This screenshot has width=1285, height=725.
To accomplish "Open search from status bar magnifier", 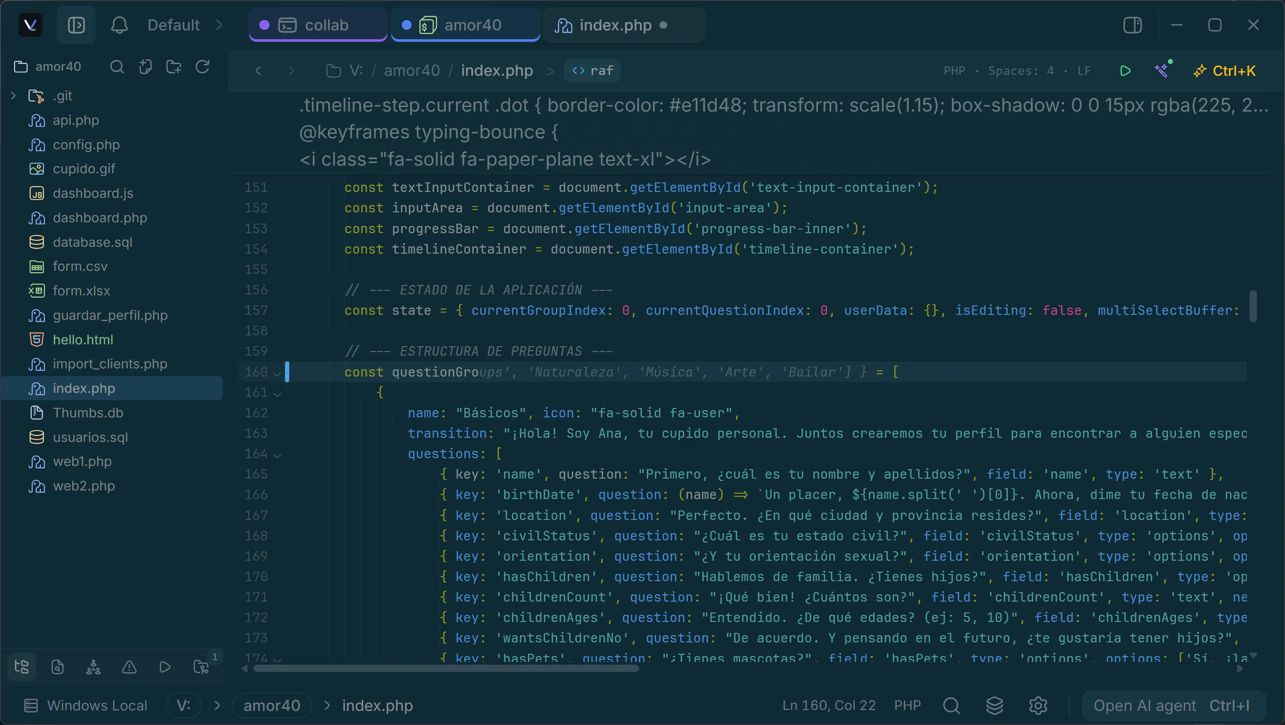I will 951,705.
